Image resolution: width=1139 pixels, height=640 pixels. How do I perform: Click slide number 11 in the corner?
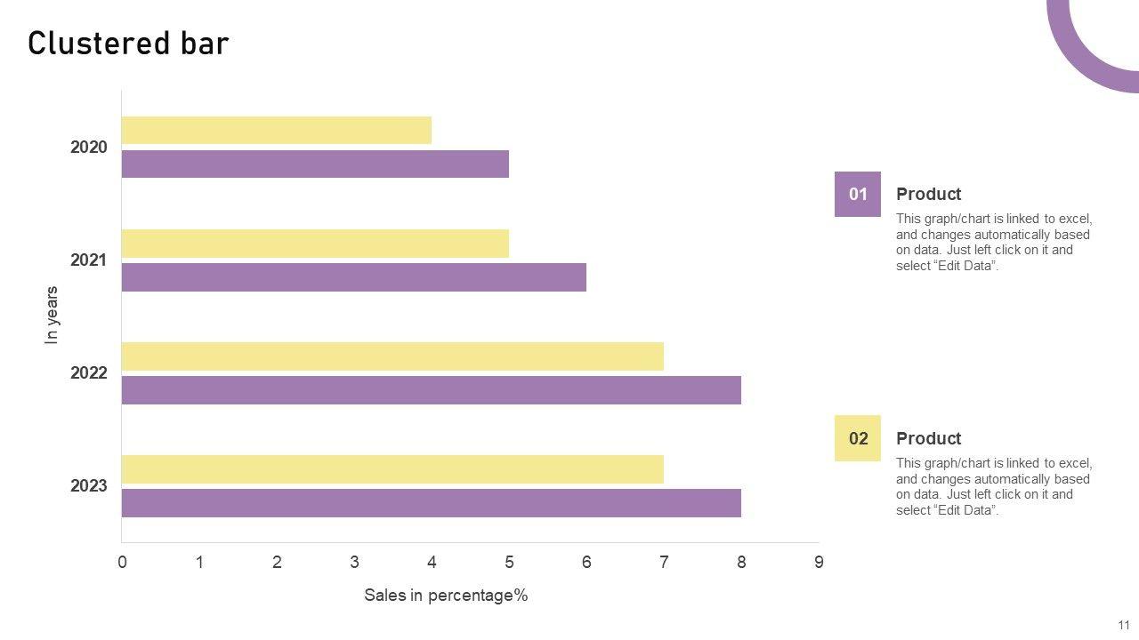coord(1124,625)
